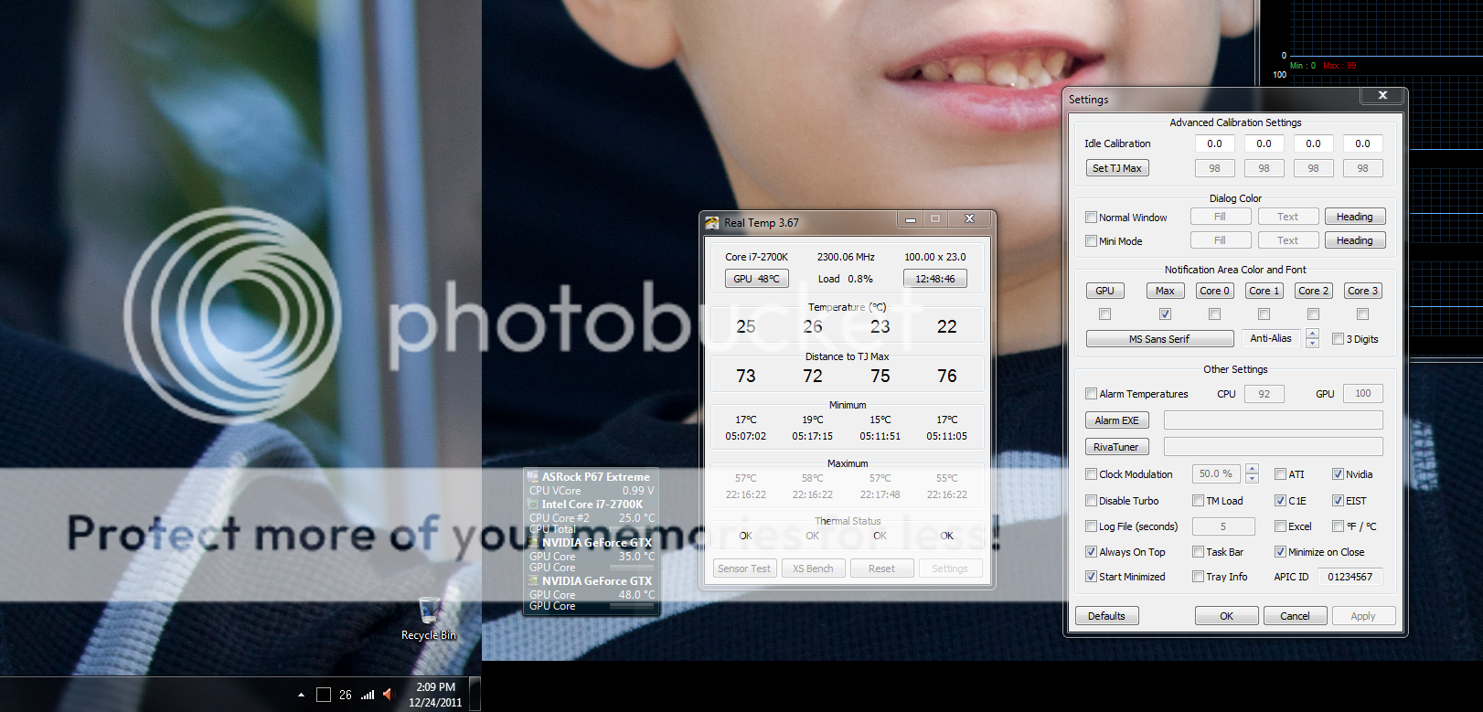
Task: Click the Core 0 notification color button
Action: [x=1215, y=291]
